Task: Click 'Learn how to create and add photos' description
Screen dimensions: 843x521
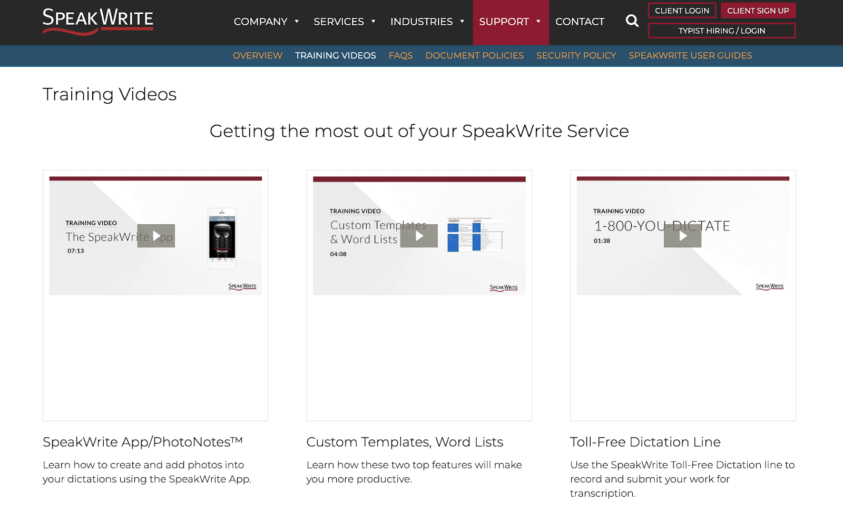Action: 147,472
